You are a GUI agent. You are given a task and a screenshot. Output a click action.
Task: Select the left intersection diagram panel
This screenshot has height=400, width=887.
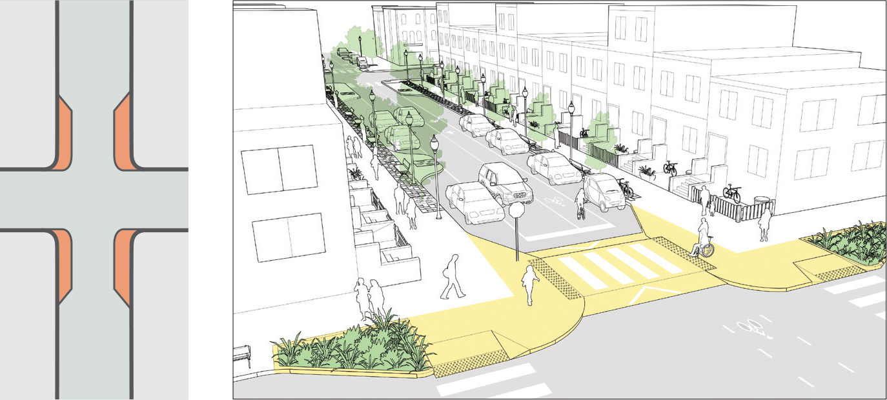coord(96,200)
